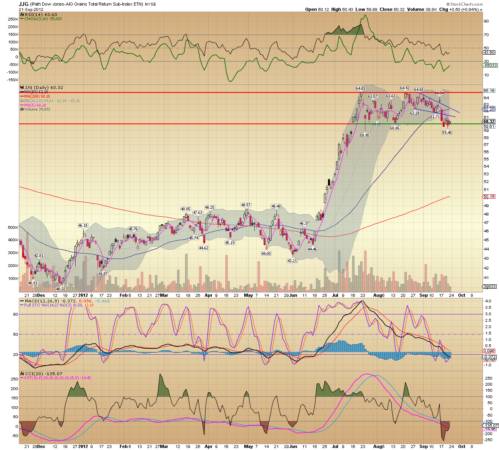Click the "41.87" price low annotation
This screenshot has height=450, width=499.
103,274
